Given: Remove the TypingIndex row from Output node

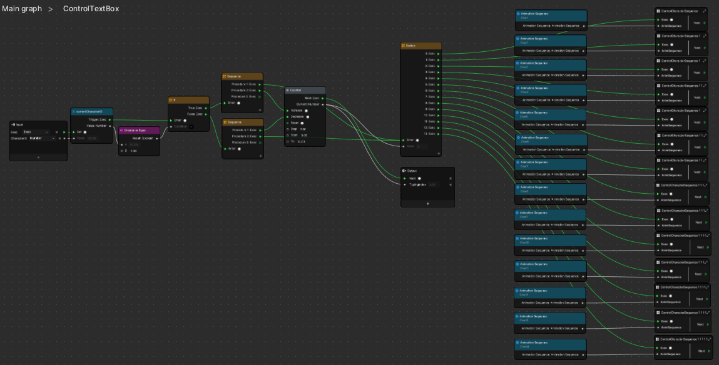Looking at the screenshot, I should point(450,185).
